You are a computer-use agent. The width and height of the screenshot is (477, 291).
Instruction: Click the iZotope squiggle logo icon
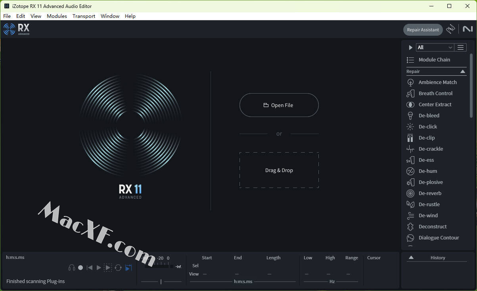click(x=450, y=29)
